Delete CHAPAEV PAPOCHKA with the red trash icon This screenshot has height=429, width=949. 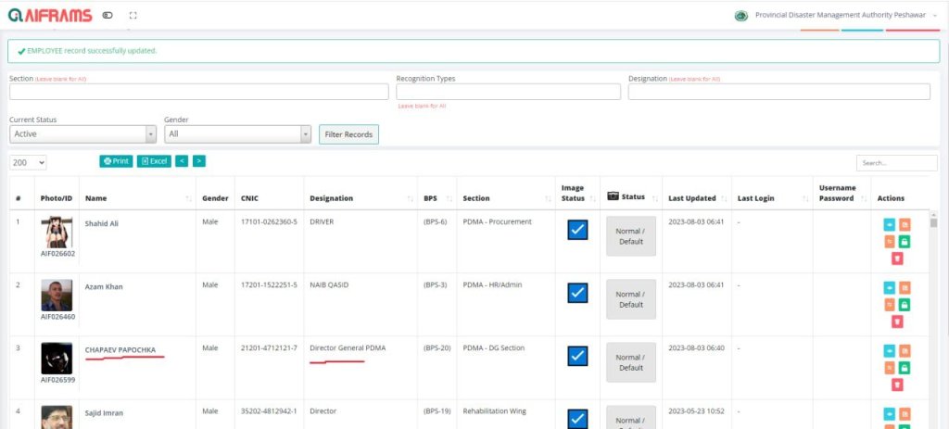(897, 385)
